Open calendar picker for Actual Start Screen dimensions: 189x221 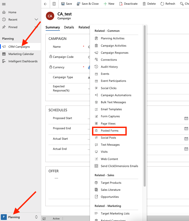186,139
